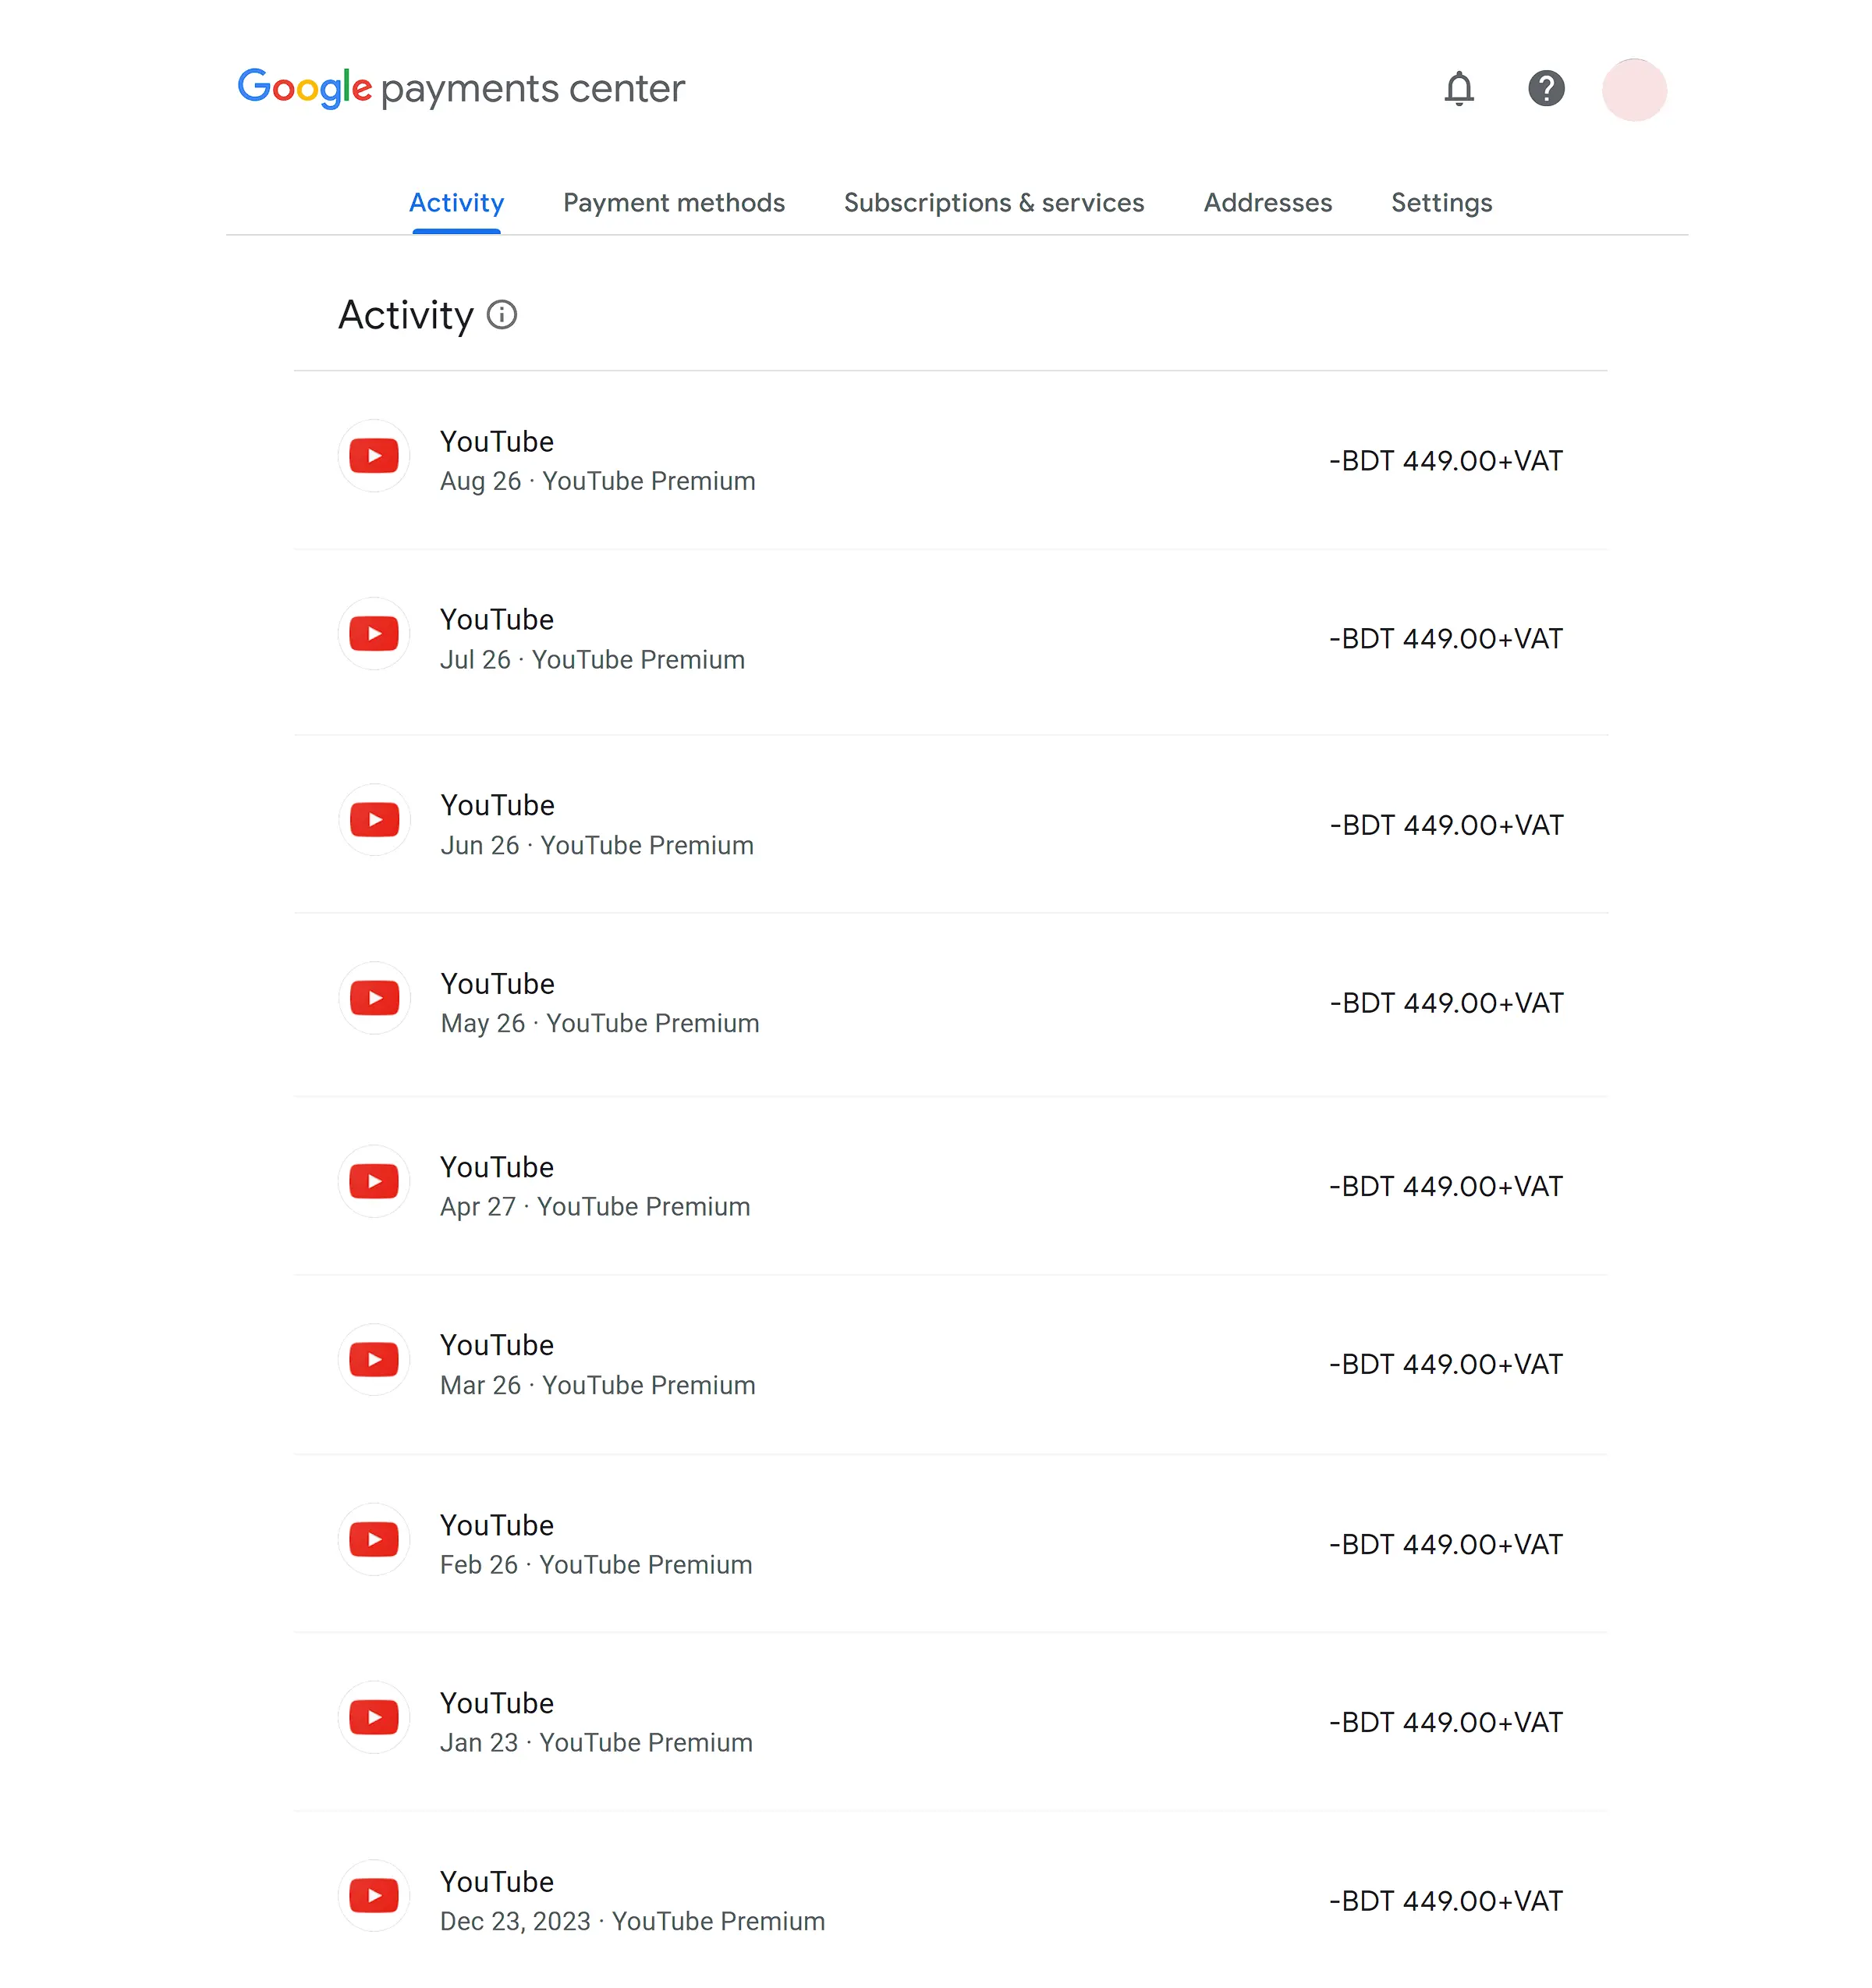Open the Settings tab

[x=1441, y=203]
